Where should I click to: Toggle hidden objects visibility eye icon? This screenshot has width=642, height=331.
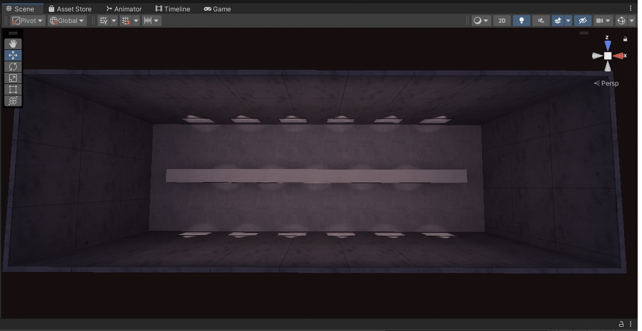(x=582, y=21)
